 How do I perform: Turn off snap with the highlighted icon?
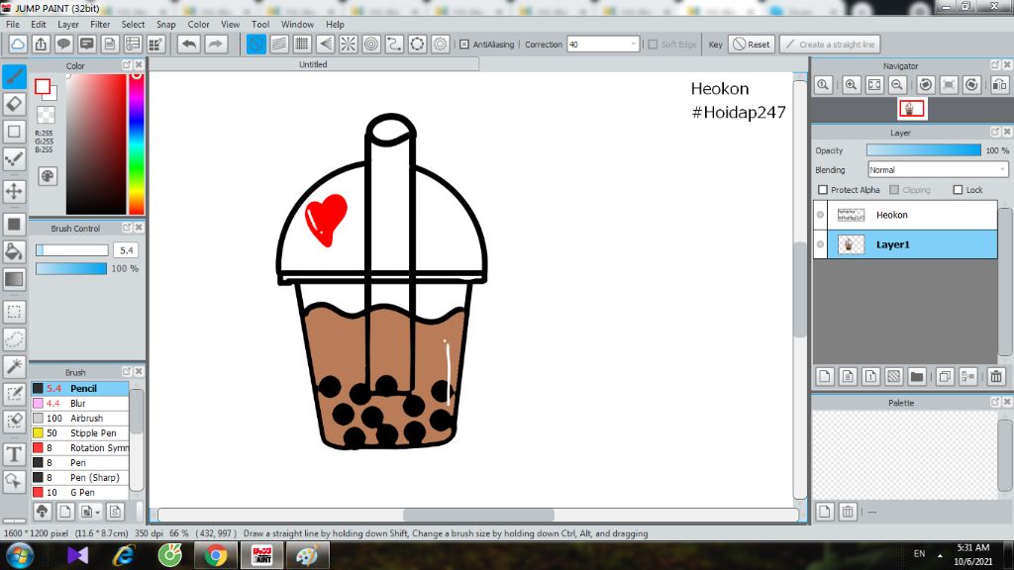pyautogui.click(x=256, y=44)
